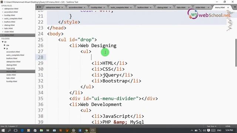Screen dimensions: 237x133
Task: Collapse the UI folder
Action: point(3,42)
